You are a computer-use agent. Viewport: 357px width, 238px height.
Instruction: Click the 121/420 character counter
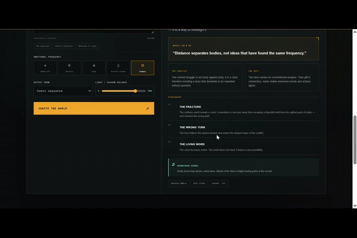[x=151, y=38]
